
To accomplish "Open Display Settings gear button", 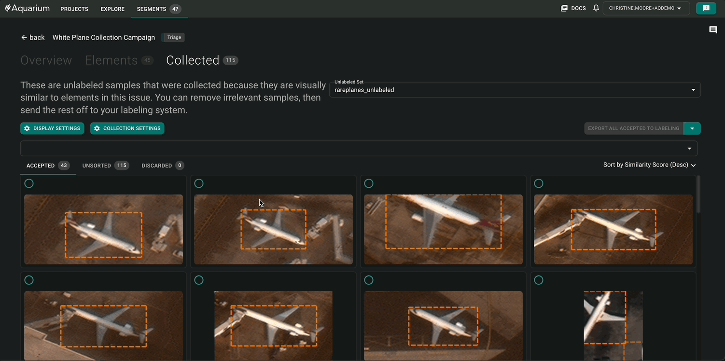I will (x=52, y=128).
